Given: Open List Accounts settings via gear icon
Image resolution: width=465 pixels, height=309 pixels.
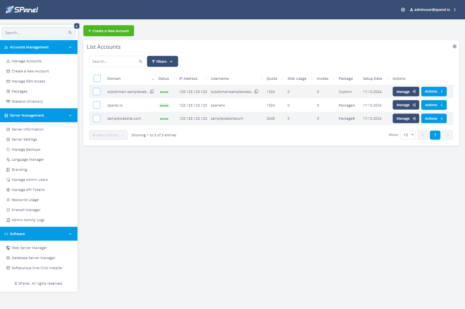Looking at the screenshot, I should point(455,46).
